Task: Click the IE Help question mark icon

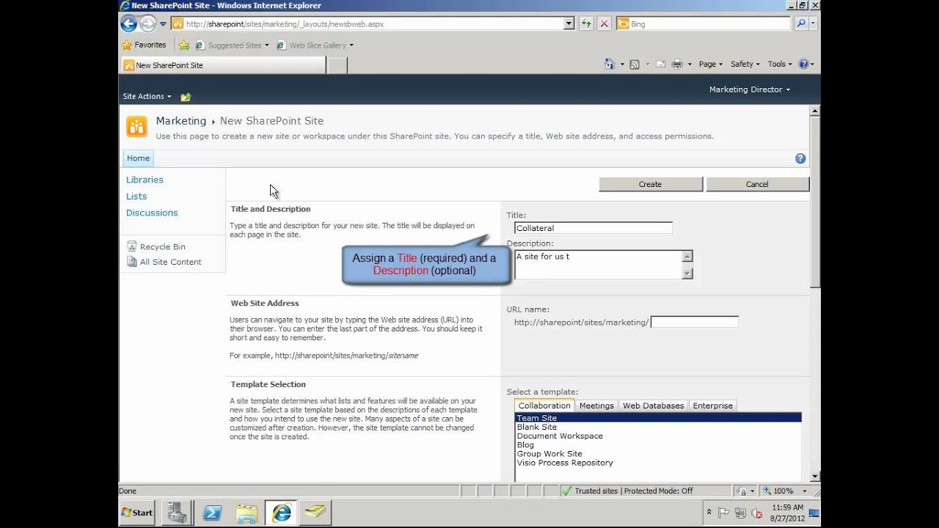Action: pyautogui.click(x=803, y=65)
